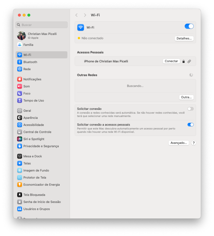This screenshot has width=214, height=236.
Task: Click the Foco label in sidebar
Action: pyautogui.click(x=27, y=93)
